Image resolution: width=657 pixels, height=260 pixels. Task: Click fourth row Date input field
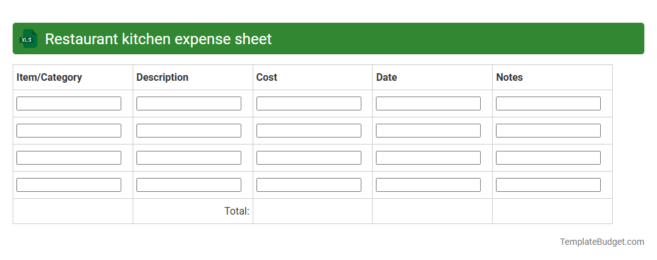tap(428, 185)
